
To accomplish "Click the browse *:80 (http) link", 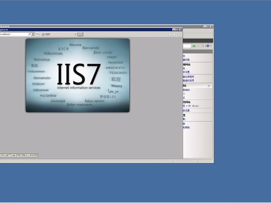I will 191,106.
